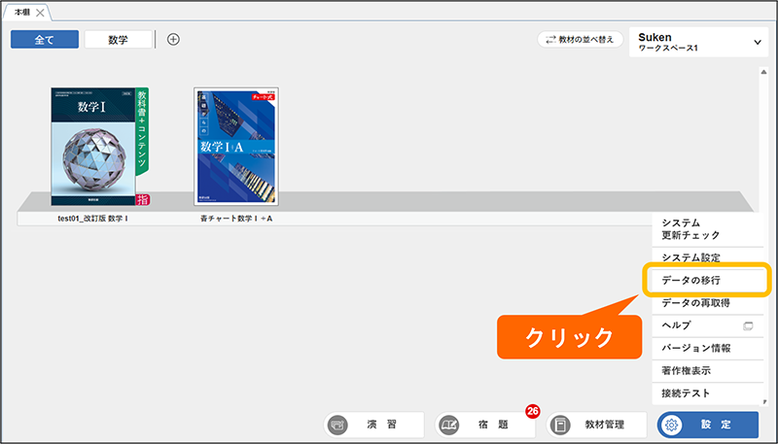This screenshot has width=778, height=444.
Task: Open the 青チャート数学 I+A book
Action: [237, 146]
